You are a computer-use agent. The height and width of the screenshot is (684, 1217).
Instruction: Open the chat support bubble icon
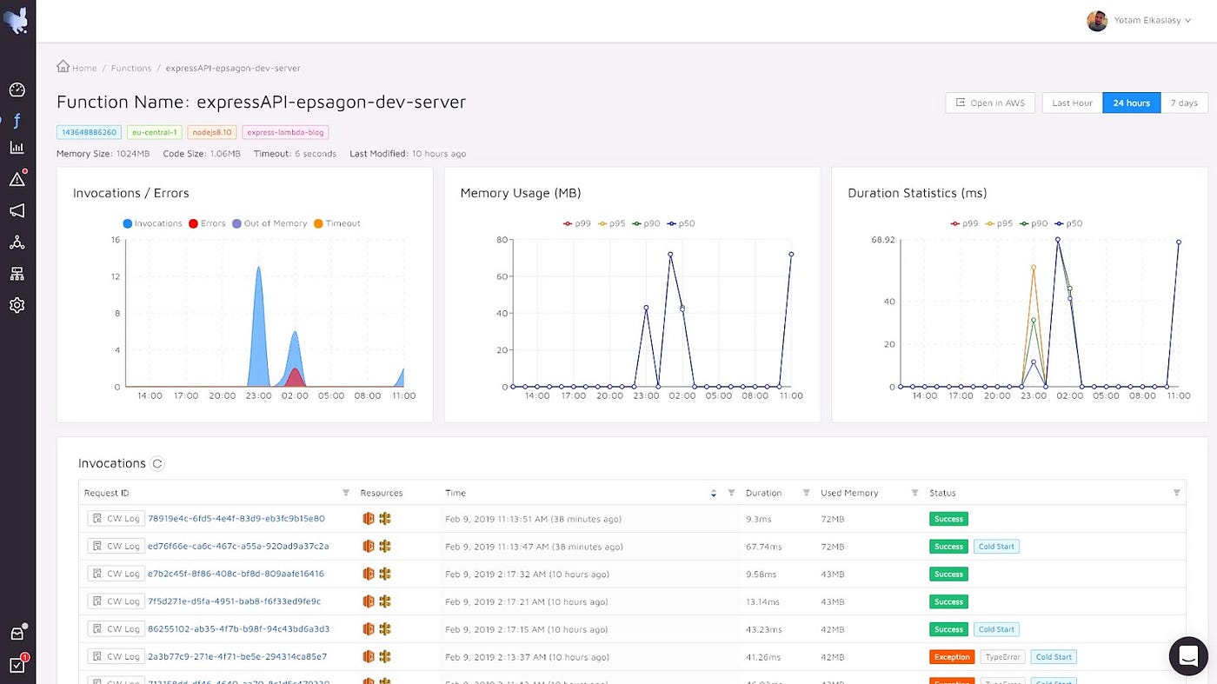1188,656
